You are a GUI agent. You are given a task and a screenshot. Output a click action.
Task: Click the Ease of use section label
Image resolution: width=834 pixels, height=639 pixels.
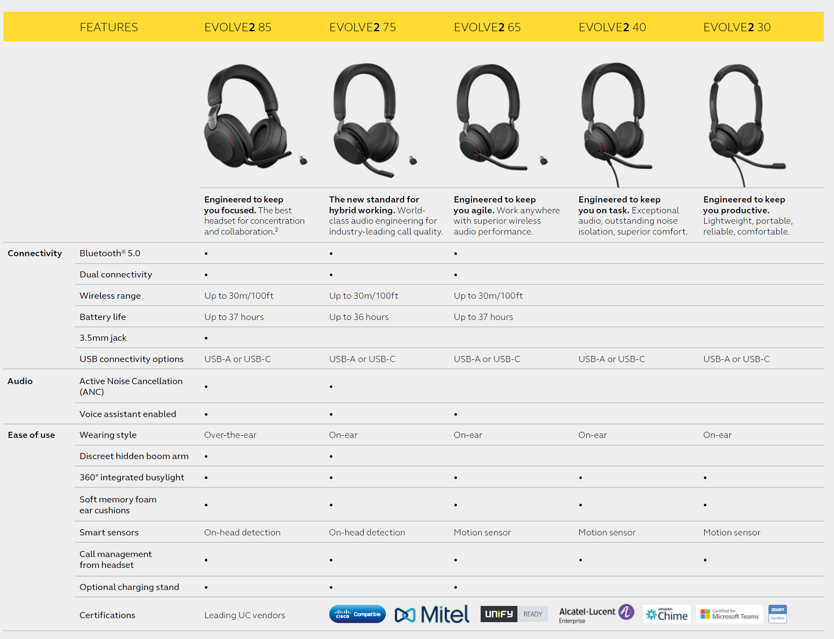[31, 435]
